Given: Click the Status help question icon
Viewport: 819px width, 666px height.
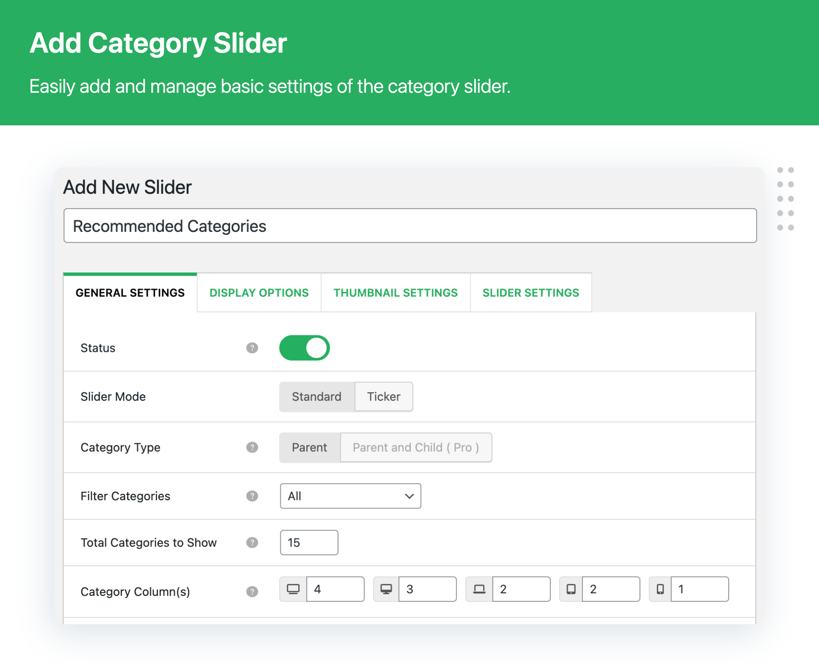Looking at the screenshot, I should (252, 348).
